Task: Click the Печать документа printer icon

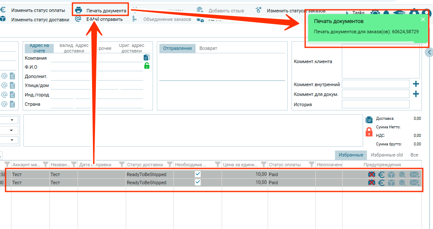Action: 78,10
